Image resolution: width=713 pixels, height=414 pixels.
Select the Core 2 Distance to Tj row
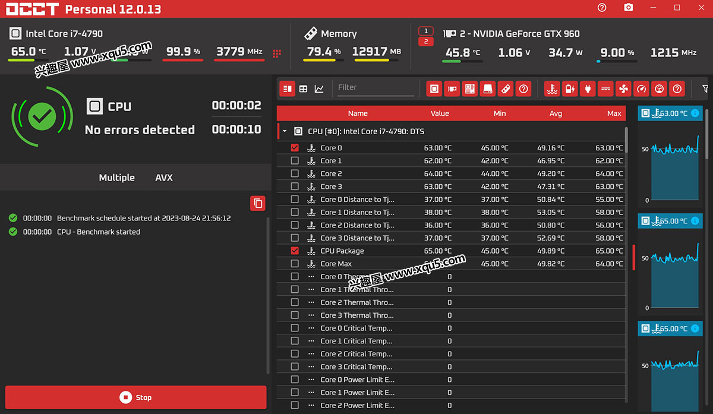[x=451, y=225]
